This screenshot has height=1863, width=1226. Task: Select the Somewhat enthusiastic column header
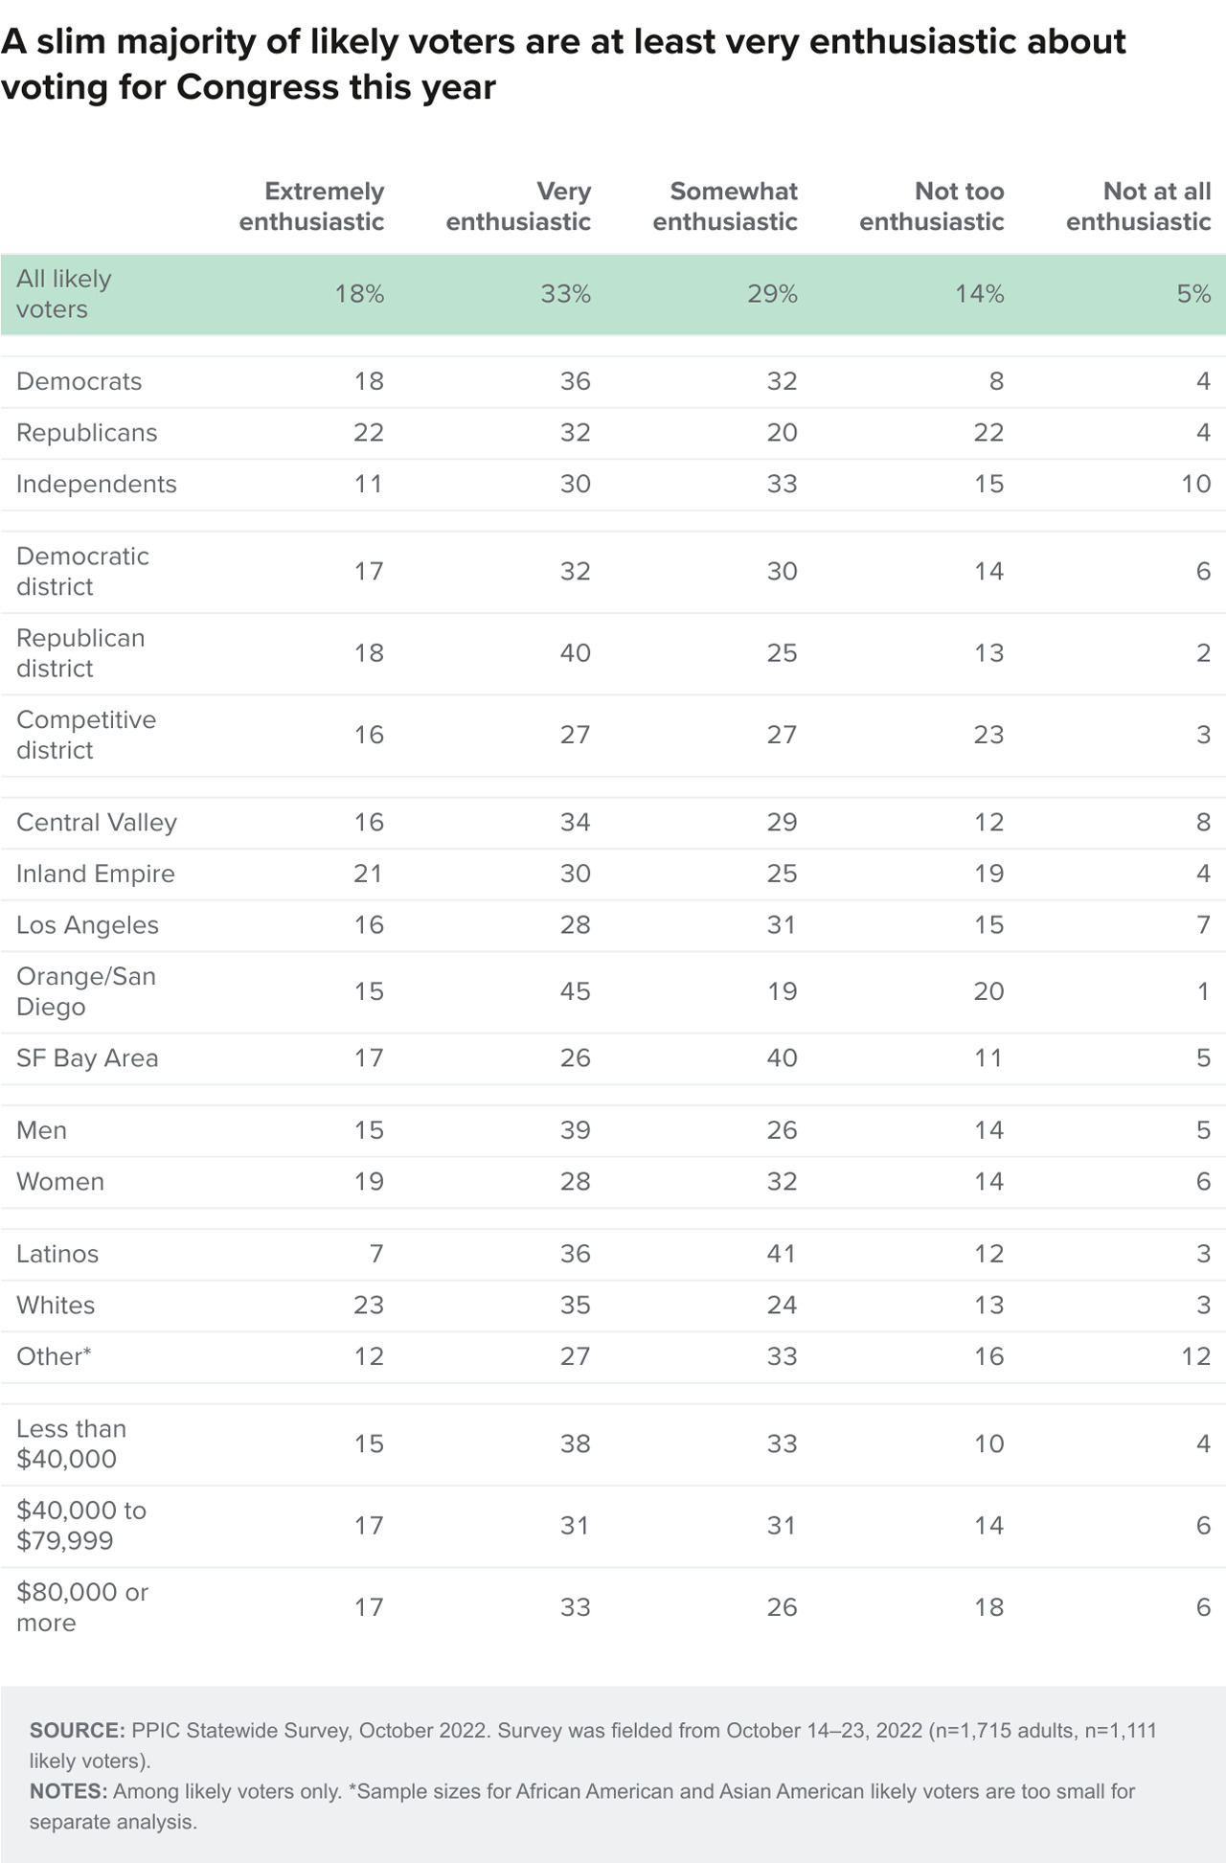click(725, 206)
